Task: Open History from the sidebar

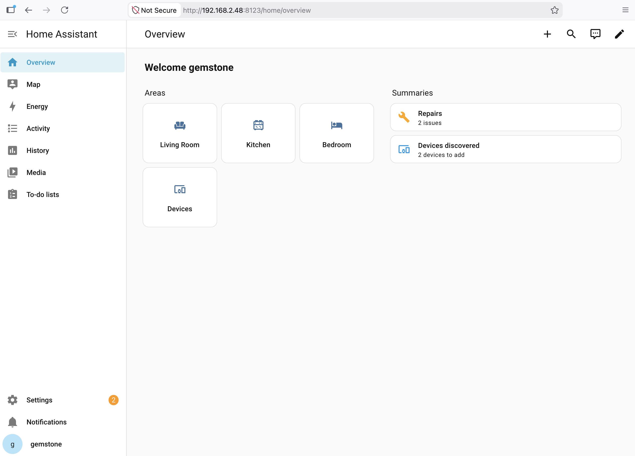Action: [x=63, y=150]
